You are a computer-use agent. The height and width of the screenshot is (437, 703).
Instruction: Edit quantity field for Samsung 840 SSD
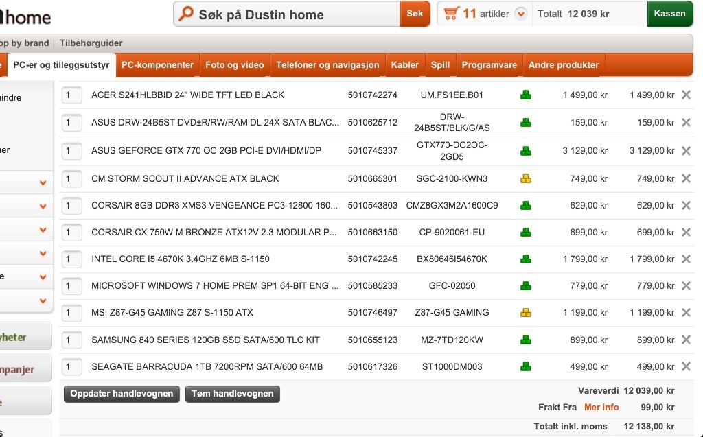pos(71,340)
